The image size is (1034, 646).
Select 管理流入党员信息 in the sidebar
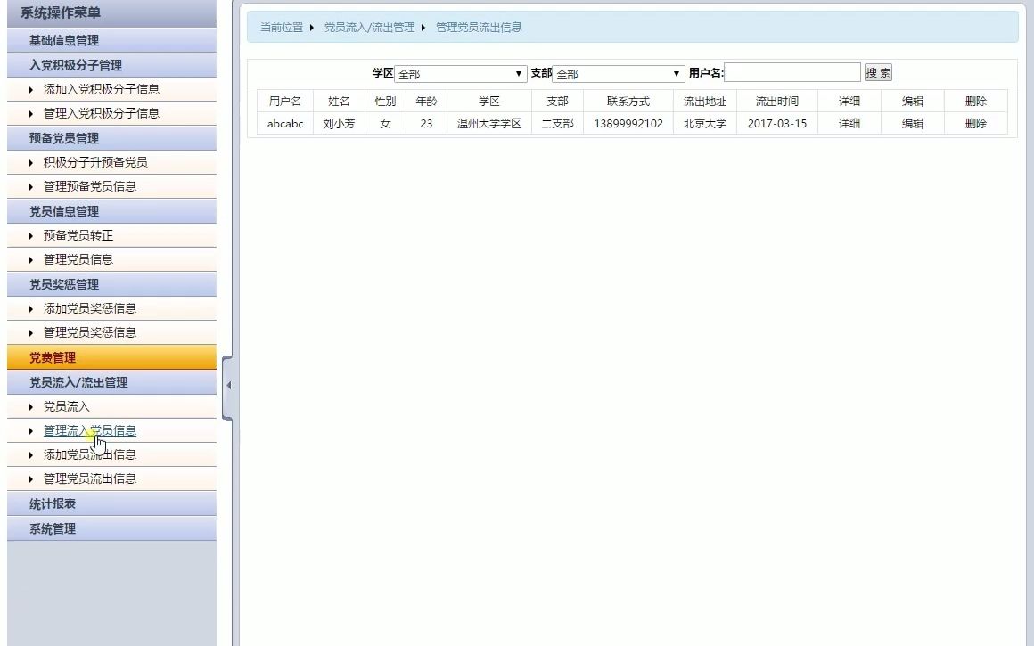[x=87, y=430]
